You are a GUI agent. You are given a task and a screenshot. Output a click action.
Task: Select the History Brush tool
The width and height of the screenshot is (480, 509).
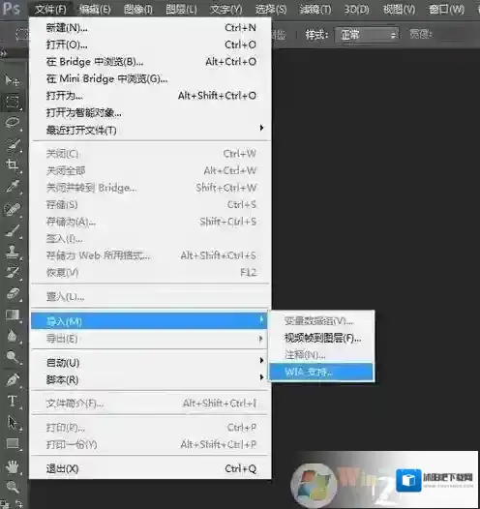[13, 273]
